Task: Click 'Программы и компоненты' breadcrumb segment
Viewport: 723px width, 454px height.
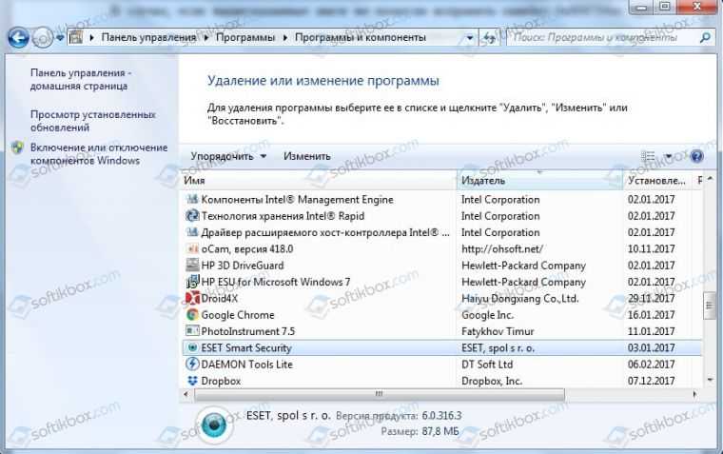Action: (x=361, y=37)
